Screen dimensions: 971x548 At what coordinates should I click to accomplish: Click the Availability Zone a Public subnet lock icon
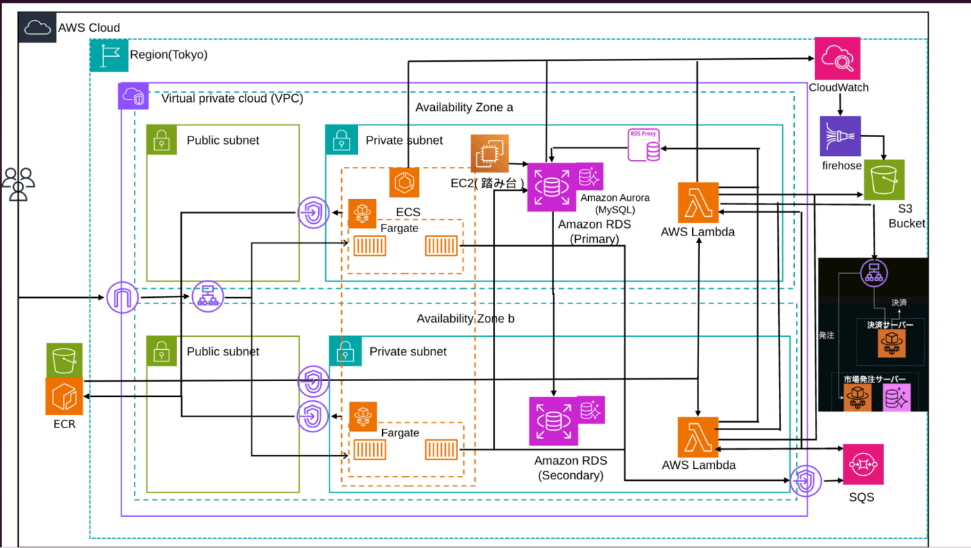click(162, 140)
